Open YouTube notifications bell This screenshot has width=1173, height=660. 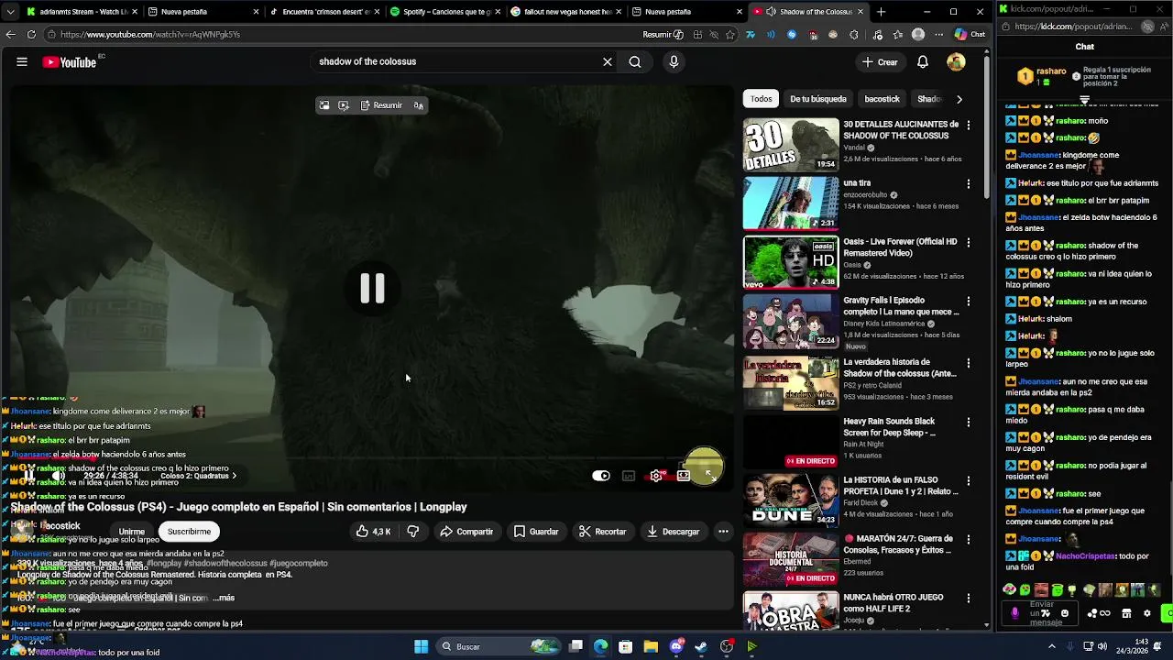pos(923,62)
